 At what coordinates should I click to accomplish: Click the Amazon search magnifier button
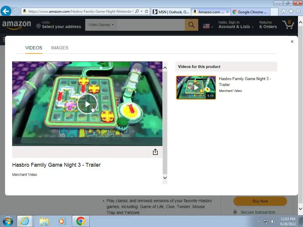coord(191,25)
